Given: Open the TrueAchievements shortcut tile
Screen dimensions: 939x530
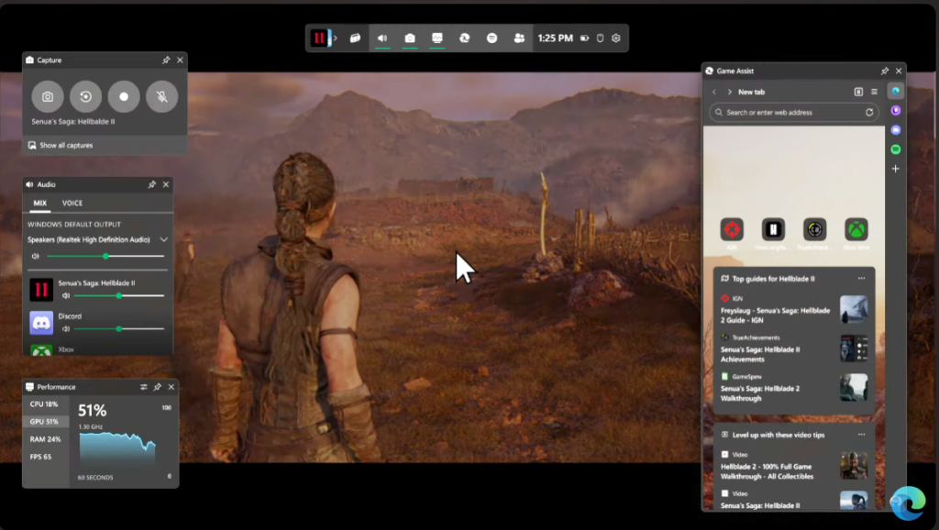Looking at the screenshot, I should [x=814, y=230].
